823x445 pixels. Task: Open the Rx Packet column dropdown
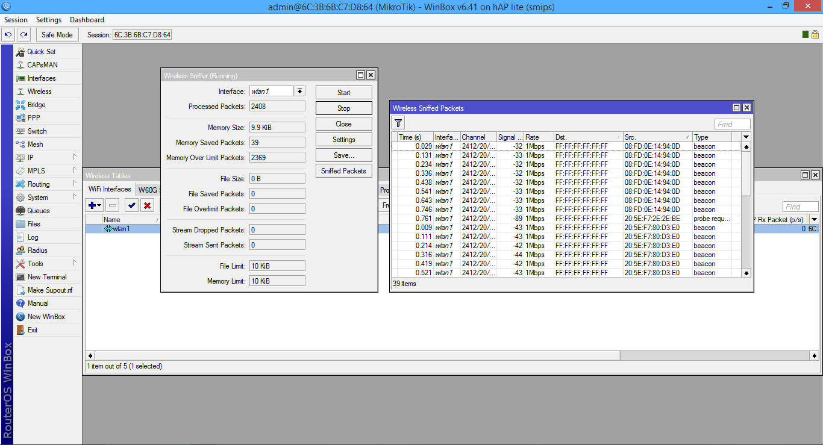(813, 219)
